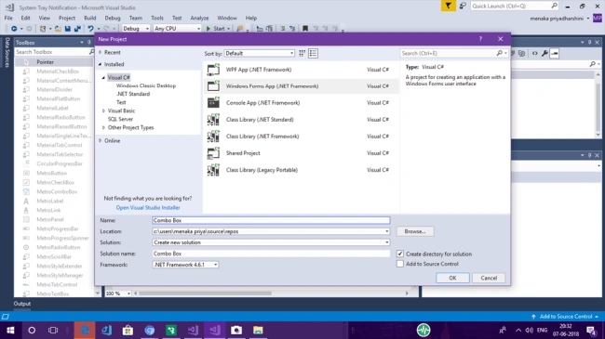Open the File menu
Image resolution: width=605 pixels, height=339 pixels.
(8, 18)
